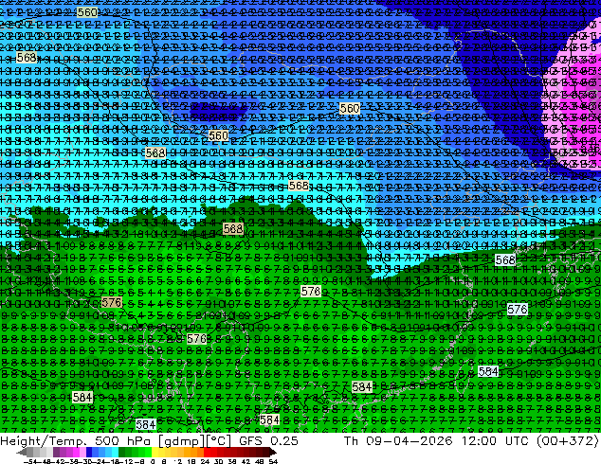
Task: Click the '42' value under color scale
Action: tap(246, 461)
